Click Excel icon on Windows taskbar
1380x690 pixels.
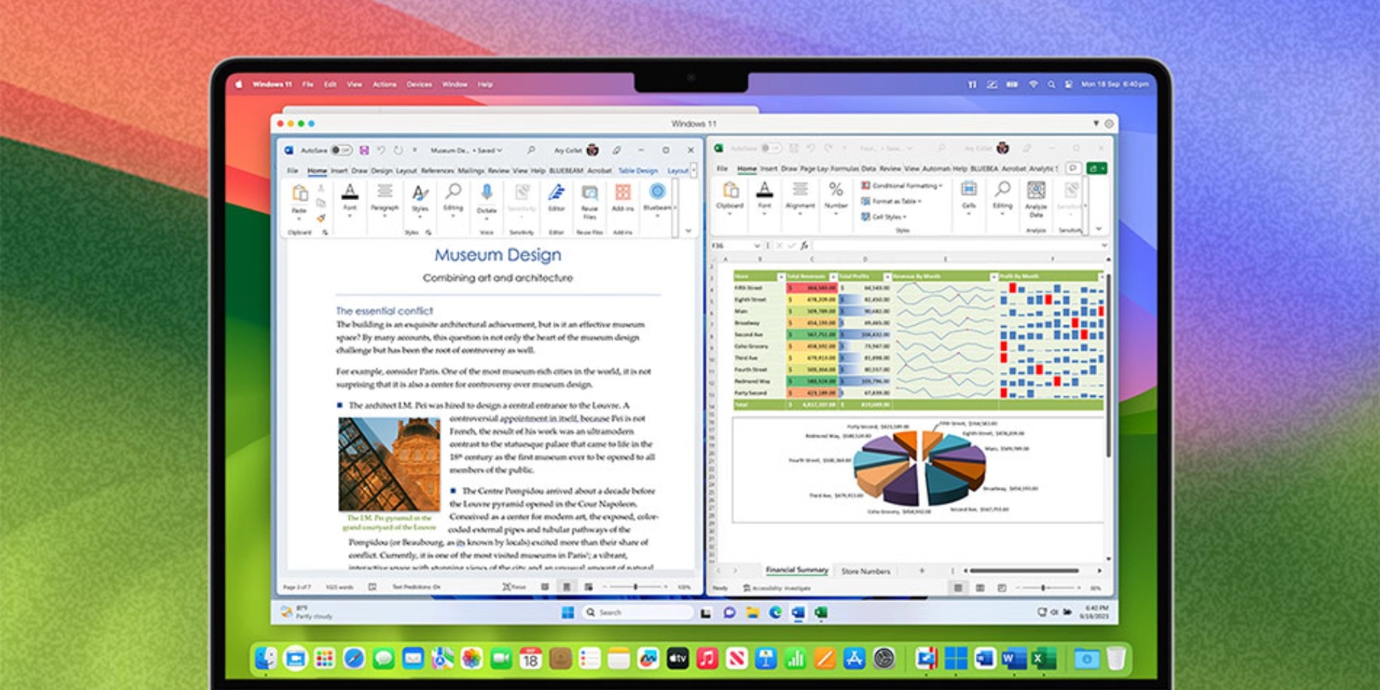(820, 612)
